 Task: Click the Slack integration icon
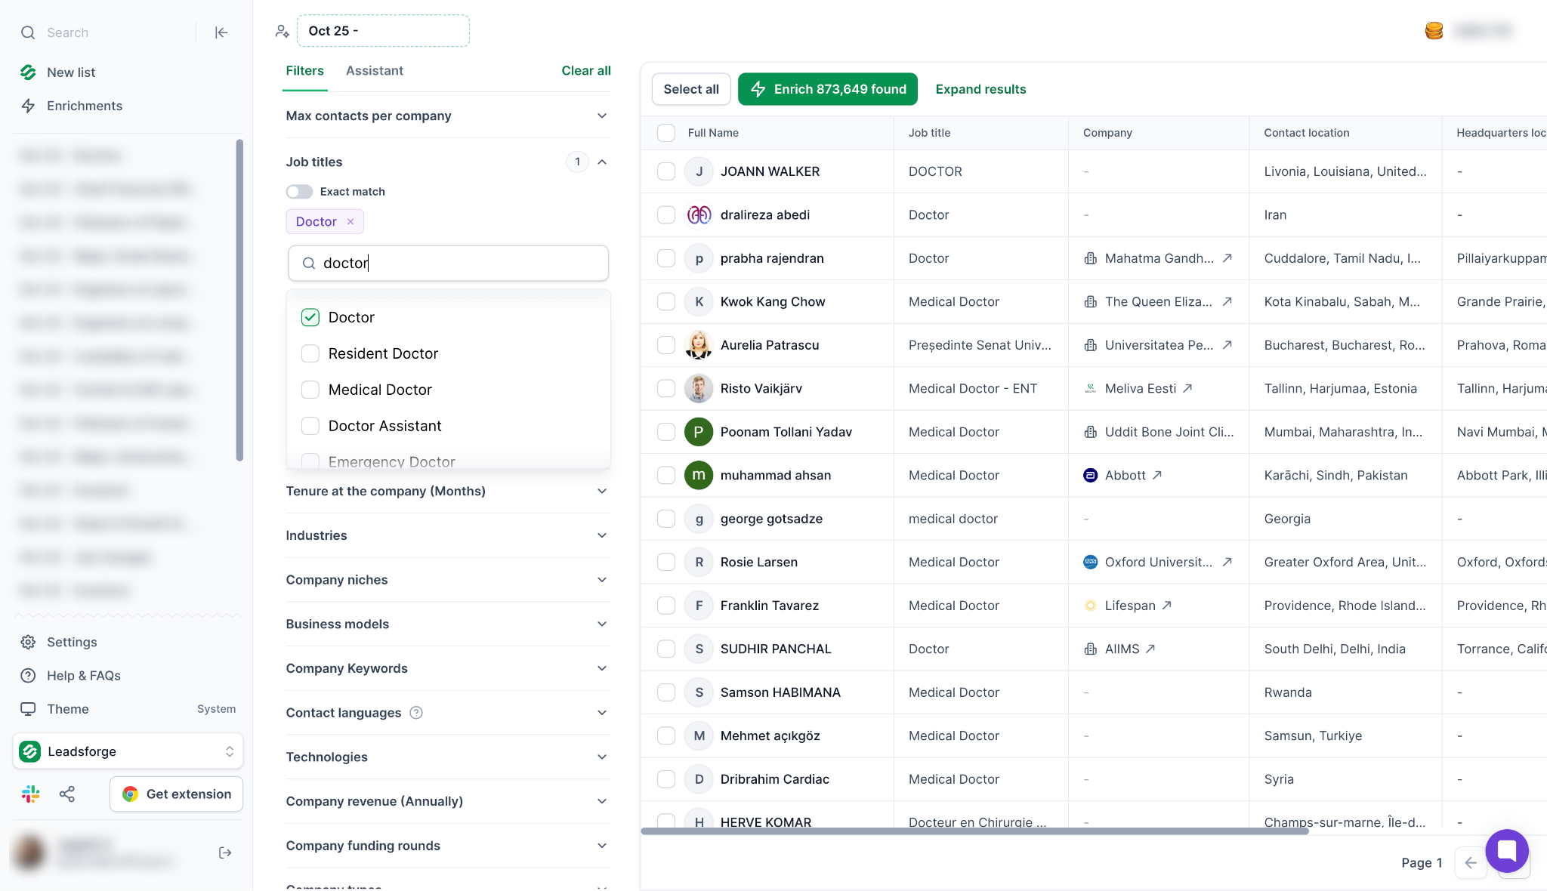(x=31, y=794)
